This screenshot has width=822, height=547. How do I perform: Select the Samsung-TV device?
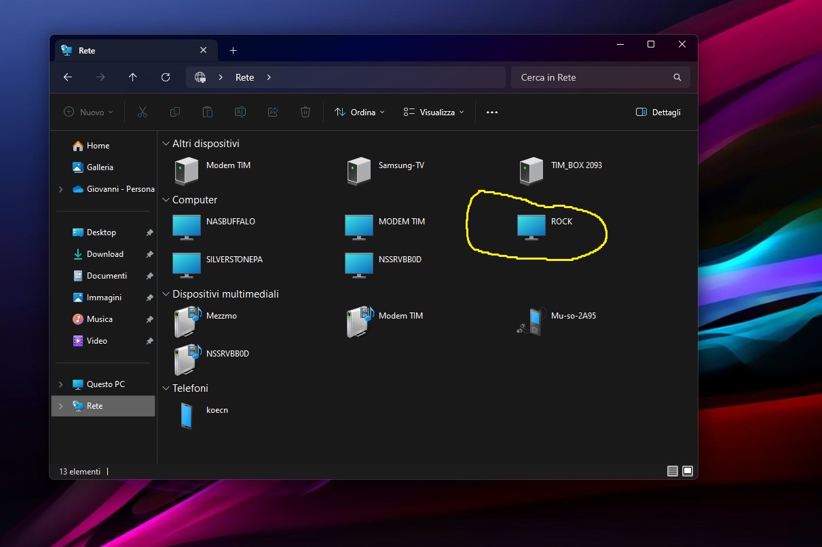click(x=359, y=171)
